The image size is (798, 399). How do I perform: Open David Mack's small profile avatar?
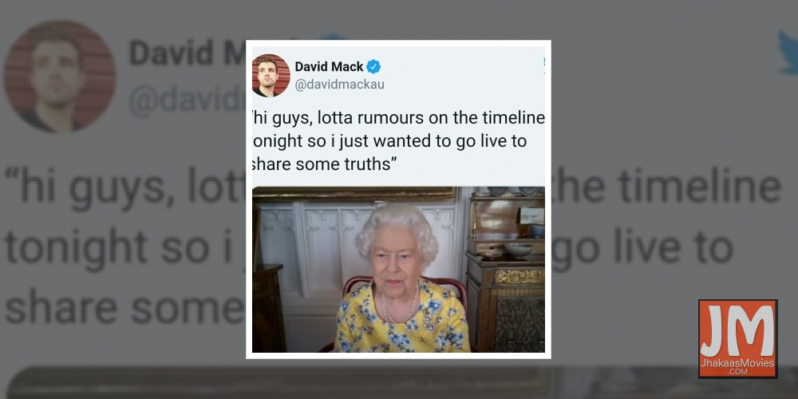coord(271,75)
